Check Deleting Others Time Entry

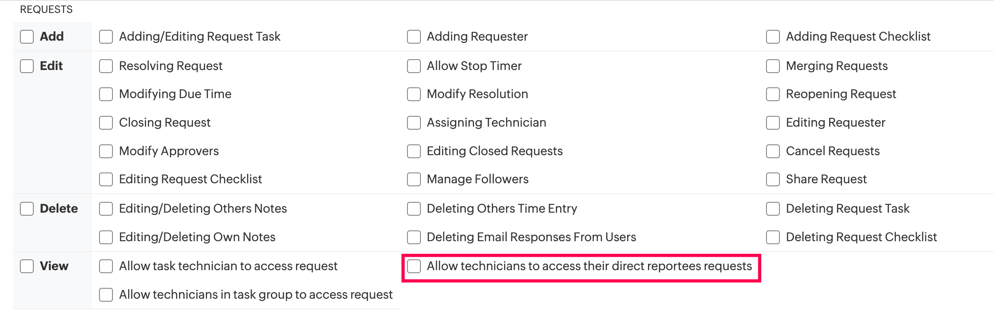click(x=414, y=209)
